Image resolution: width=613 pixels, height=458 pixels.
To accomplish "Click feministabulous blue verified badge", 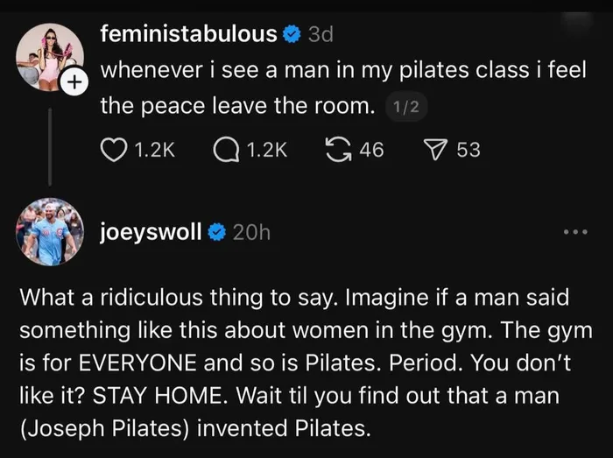I will pos(292,35).
